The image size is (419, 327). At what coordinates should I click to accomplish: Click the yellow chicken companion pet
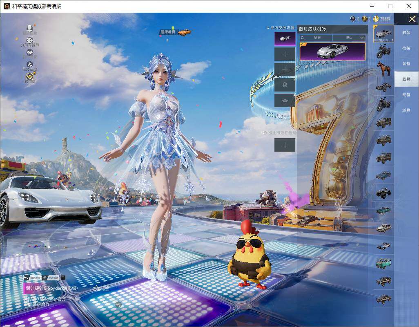pyautogui.click(x=250, y=255)
